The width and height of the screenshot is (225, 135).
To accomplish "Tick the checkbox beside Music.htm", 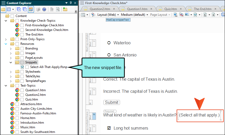I will point(17,127).
